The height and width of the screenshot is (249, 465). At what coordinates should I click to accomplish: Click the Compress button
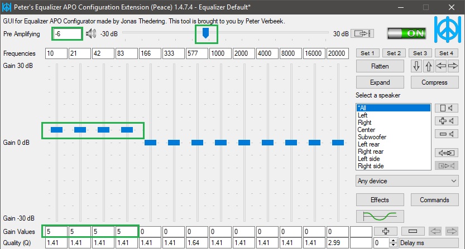(434, 82)
